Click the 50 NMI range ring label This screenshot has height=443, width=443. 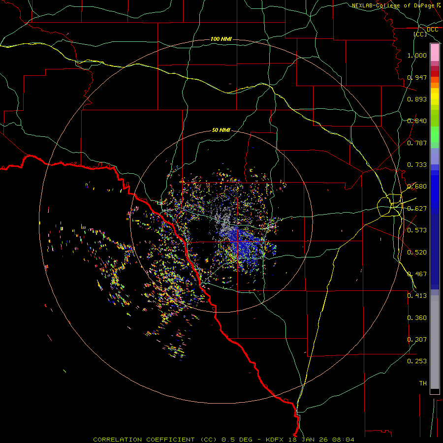point(221,130)
